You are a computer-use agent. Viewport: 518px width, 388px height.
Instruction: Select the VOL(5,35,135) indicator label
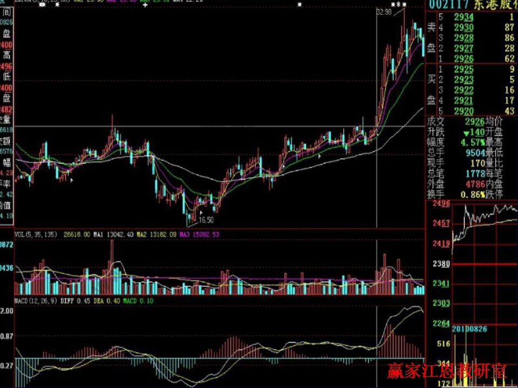(x=36, y=234)
